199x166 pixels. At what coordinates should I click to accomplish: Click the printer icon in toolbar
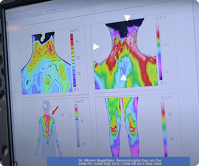pyautogui.click(x=30, y=15)
